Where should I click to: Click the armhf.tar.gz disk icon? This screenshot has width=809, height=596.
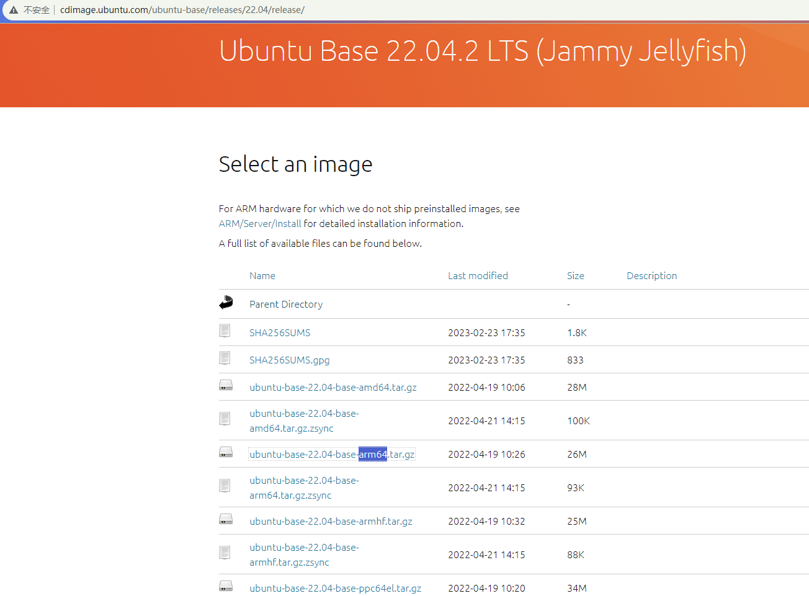pos(226,519)
